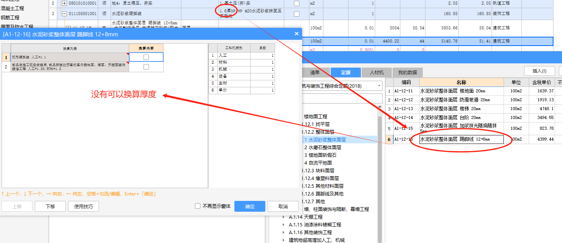The height and width of the screenshot is (243, 562).
Task: Click 换算内容 column header in dialog
Action: point(146,48)
